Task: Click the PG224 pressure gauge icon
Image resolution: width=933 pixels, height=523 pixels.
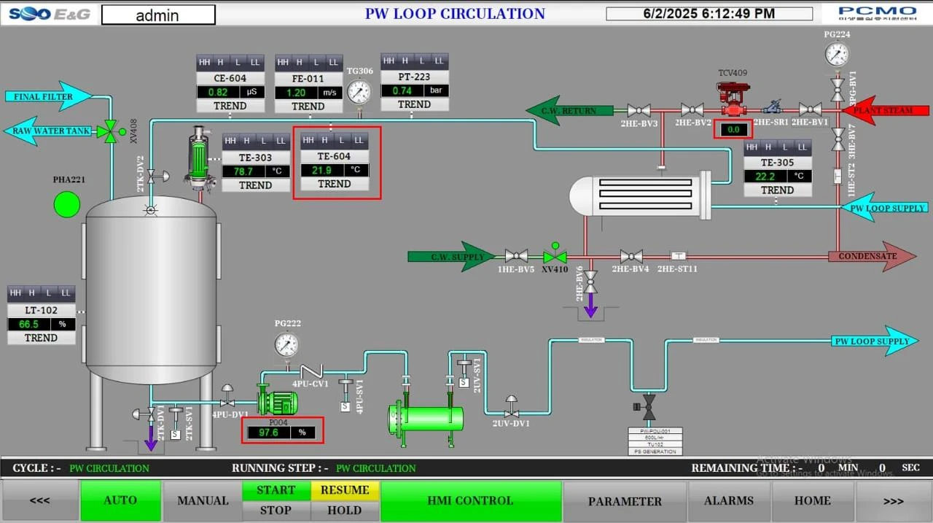Action: pyautogui.click(x=837, y=55)
